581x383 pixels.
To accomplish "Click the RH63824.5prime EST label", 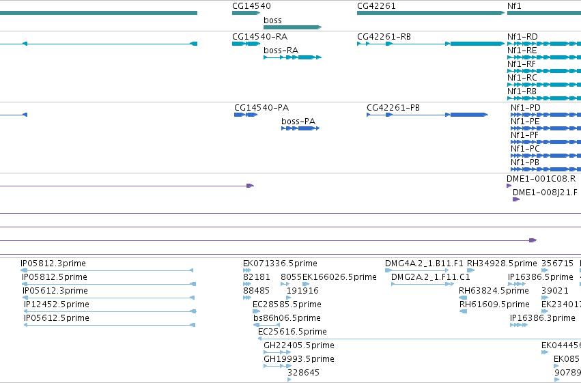I will coord(494,291).
